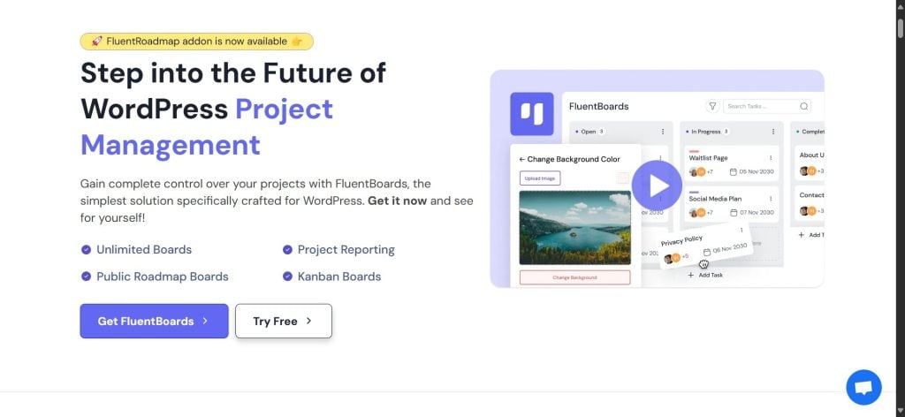Open the Waitlist Page card options menu
The height and width of the screenshot is (417, 905).
coord(771,158)
